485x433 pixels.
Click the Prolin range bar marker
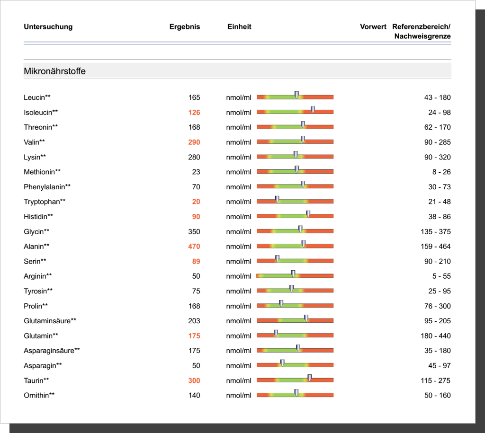281,304
